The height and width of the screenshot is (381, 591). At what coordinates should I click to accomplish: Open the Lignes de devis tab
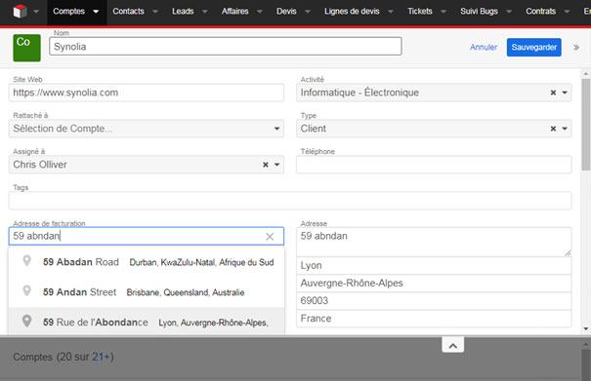pos(352,12)
